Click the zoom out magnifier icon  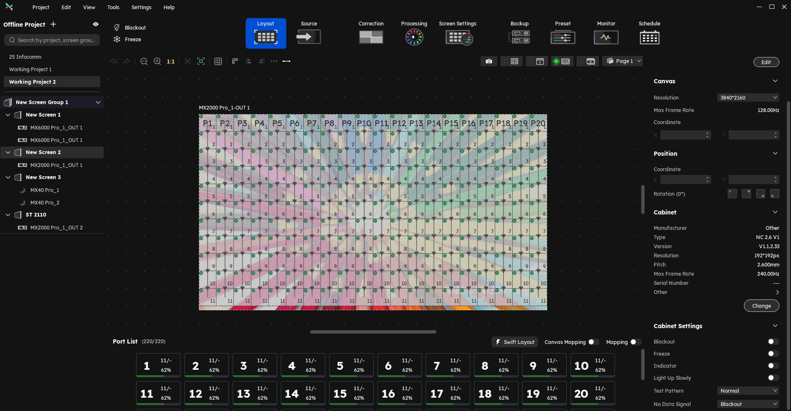click(x=144, y=61)
